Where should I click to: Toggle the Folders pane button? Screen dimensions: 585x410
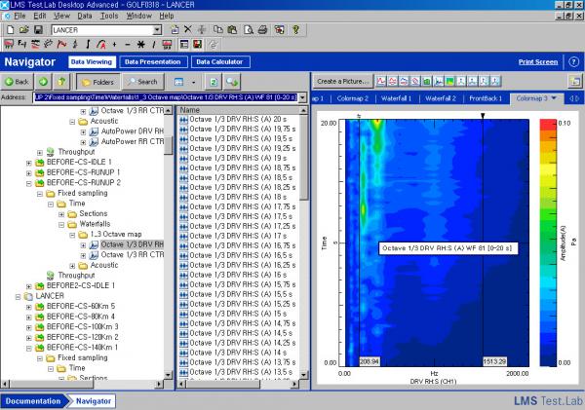pos(98,82)
